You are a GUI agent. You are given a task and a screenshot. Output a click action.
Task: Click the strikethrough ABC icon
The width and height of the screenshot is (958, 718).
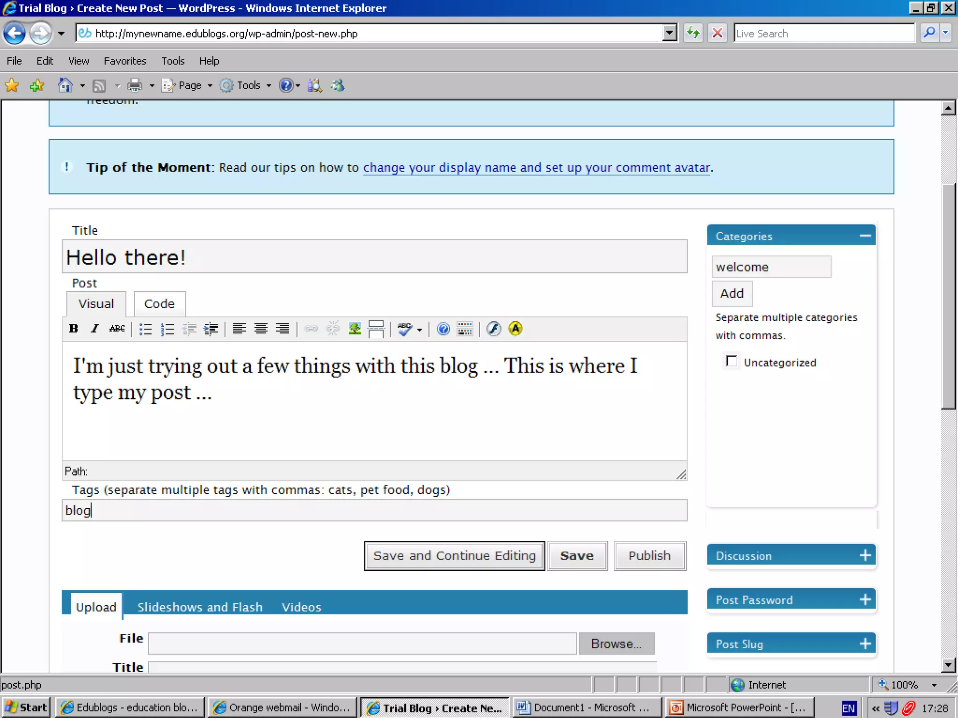[x=117, y=329]
